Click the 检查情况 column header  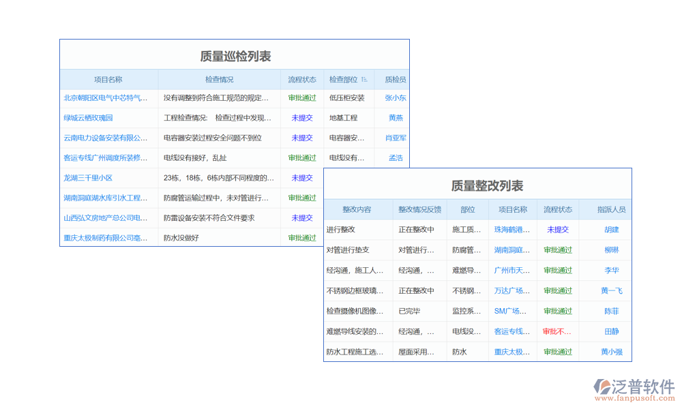click(x=219, y=80)
